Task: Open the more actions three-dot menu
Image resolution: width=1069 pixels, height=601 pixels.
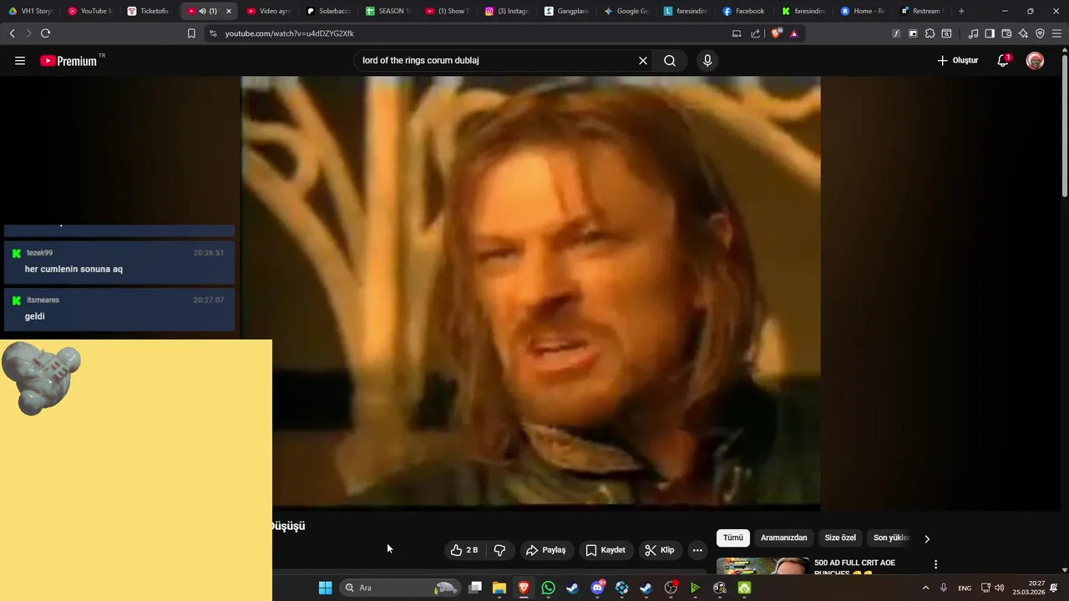Action: click(x=697, y=550)
